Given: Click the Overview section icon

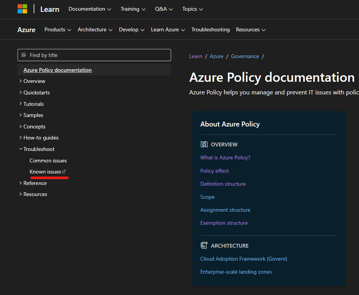Looking at the screenshot, I should (204, 144).
